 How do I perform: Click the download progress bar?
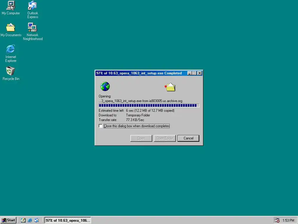(149, 105)
